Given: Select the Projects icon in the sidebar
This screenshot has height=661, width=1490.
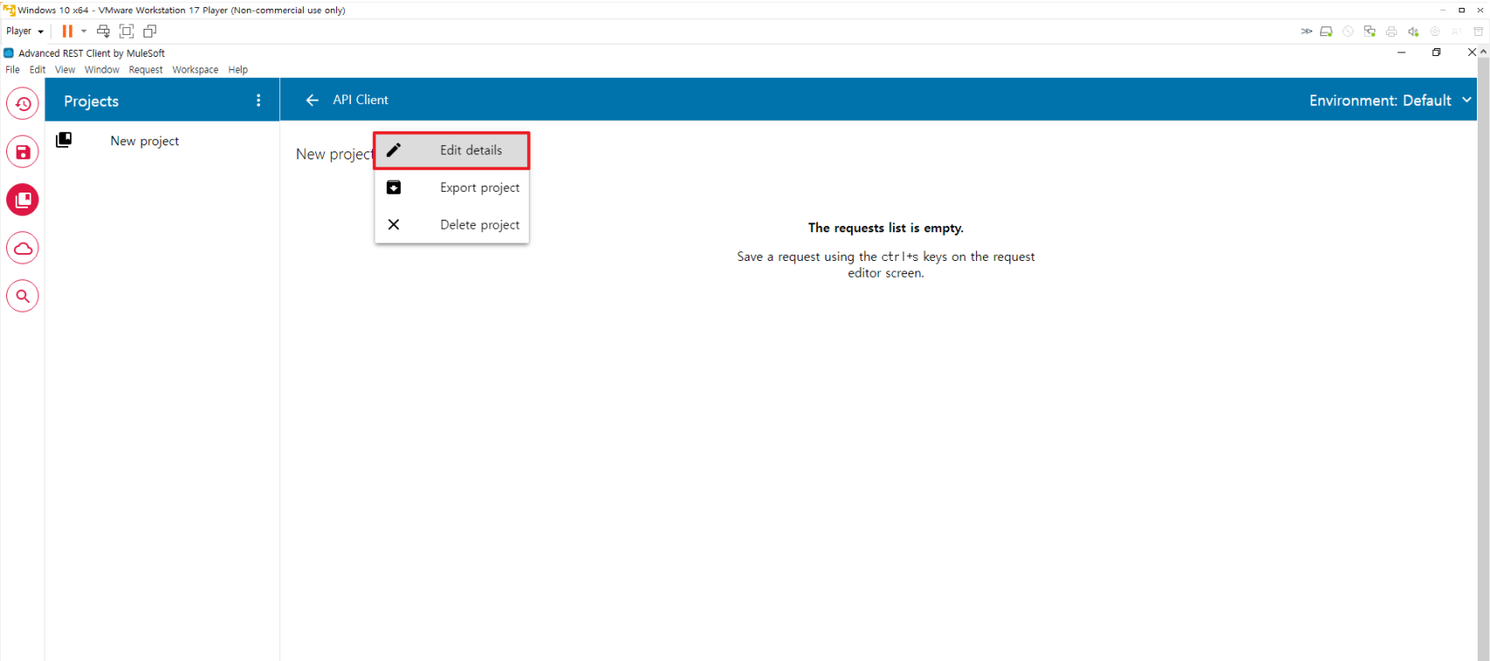Looking at the screenshot, I should pos(23,200).
